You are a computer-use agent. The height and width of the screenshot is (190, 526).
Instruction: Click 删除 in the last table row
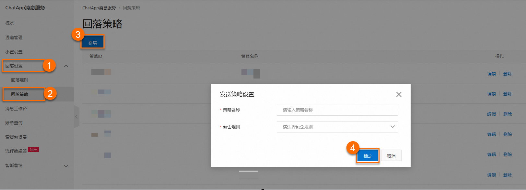click(508, 175)
